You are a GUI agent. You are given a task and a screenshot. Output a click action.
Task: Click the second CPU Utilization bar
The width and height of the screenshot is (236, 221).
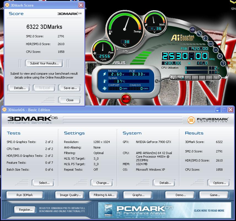(x=196, y=72)
